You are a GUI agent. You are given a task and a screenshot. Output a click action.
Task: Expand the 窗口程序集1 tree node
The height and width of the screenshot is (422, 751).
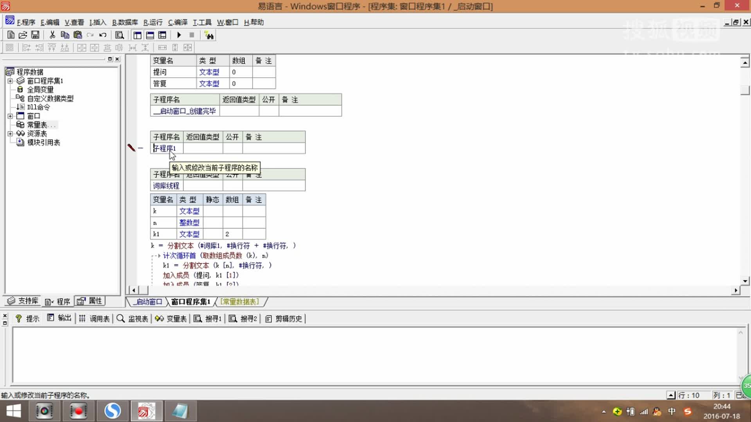10,81
